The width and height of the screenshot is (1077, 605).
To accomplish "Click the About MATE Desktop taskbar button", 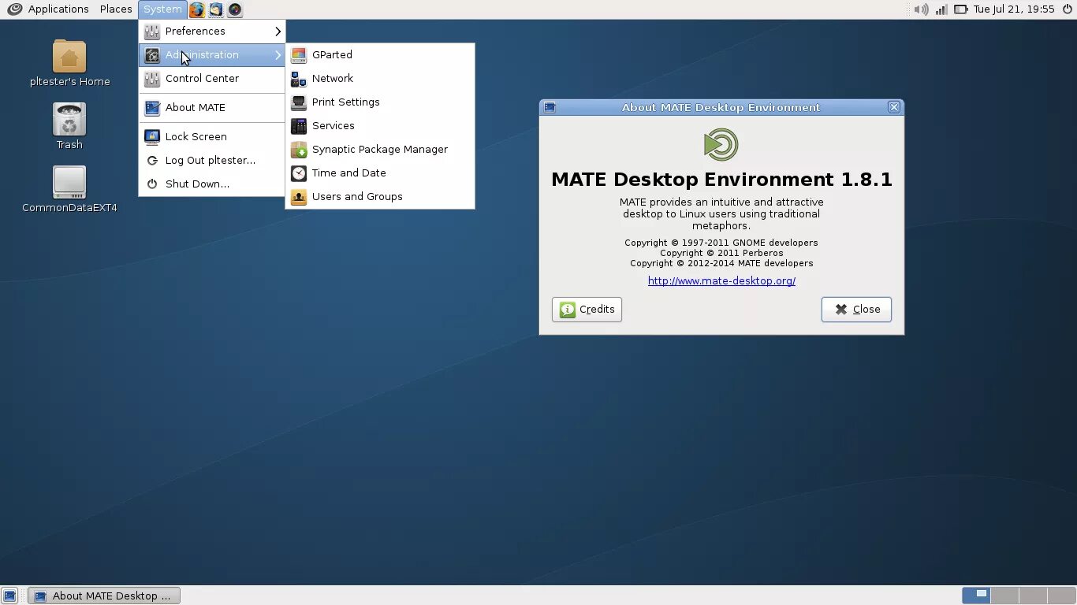I will (104, 596).
